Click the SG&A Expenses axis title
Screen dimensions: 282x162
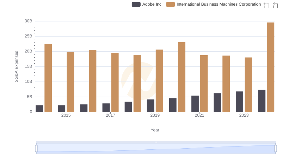[16, 66]
